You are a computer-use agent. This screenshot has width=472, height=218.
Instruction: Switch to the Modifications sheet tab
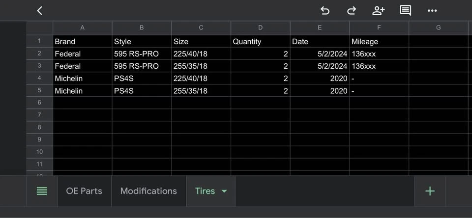(x=148, y=191)
